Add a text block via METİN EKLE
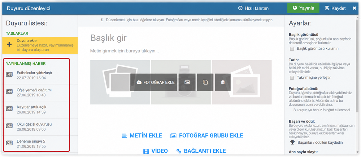 pyautogui.click(x=142, y=136)
